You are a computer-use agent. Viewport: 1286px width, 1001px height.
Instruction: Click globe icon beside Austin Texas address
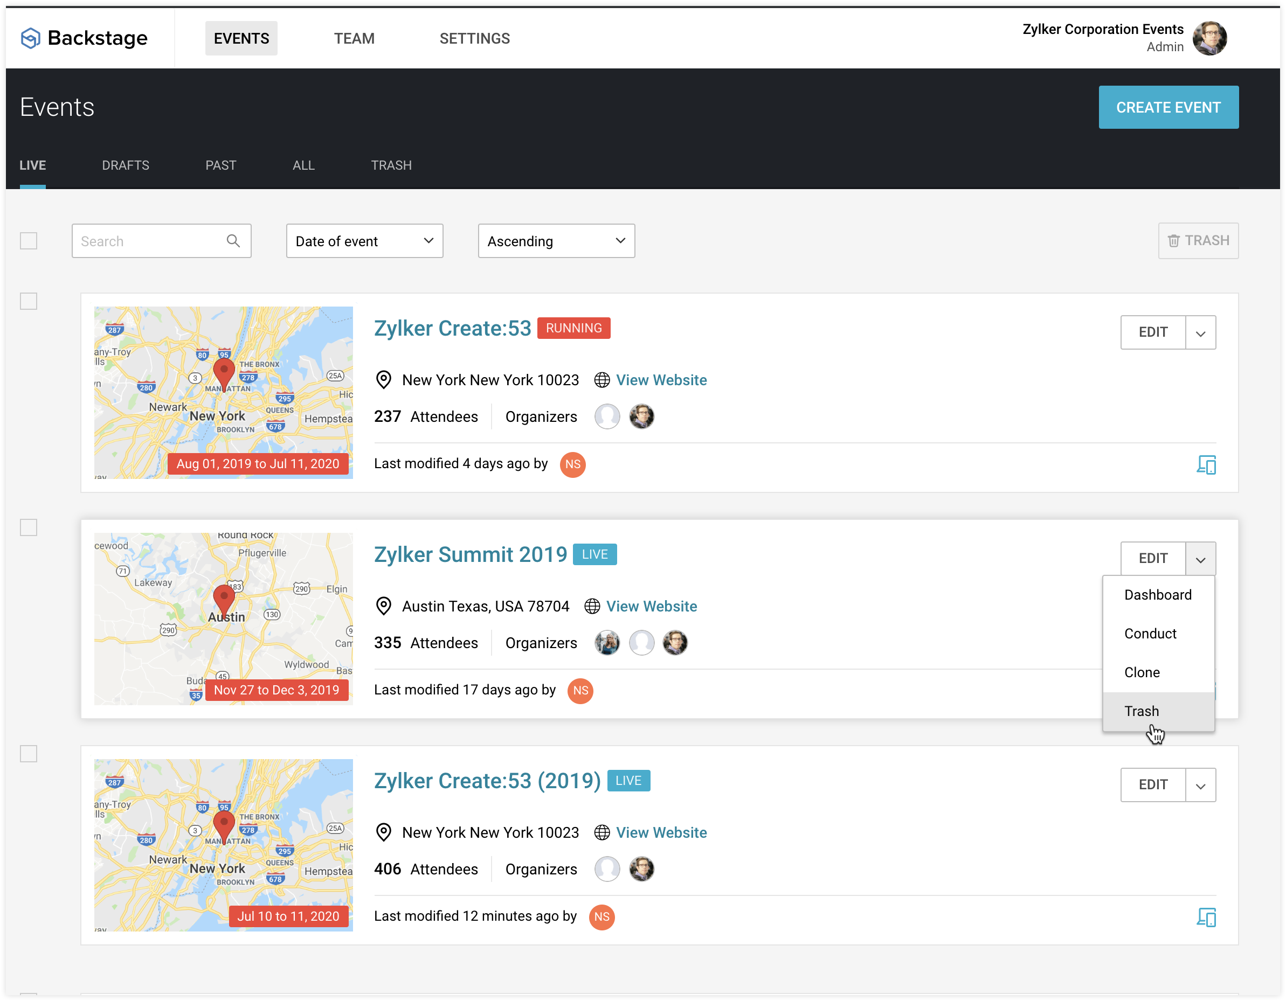592,606
